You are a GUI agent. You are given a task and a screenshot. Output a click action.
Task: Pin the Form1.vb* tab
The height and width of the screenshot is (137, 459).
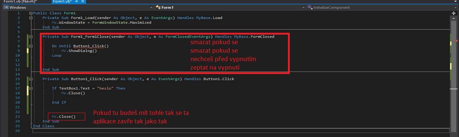pos(77,1)
